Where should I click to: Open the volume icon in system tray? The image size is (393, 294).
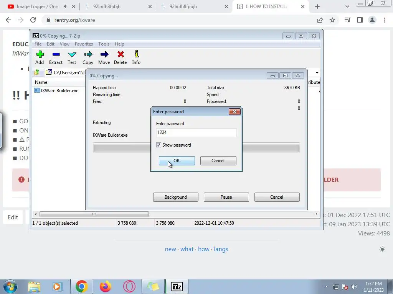[354, 287]
